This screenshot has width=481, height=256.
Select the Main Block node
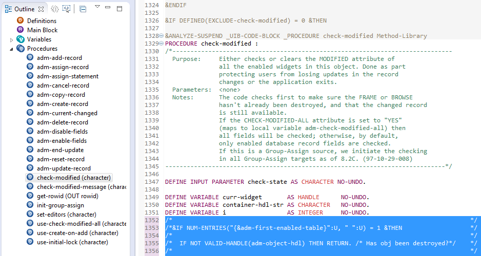coord(43,30)
